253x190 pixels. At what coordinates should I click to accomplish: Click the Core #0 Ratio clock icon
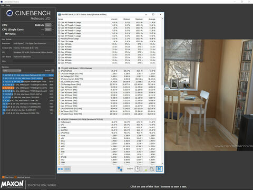pyautogui.click(x=59, y=44)
